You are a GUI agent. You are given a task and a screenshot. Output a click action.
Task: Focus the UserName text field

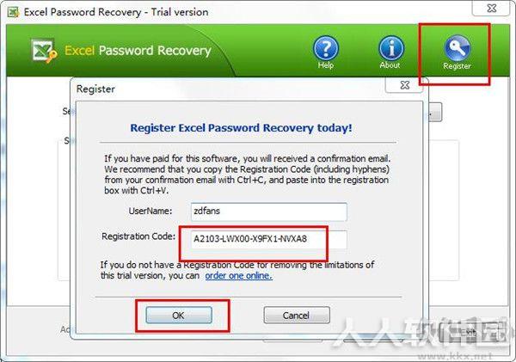(268, 212)
